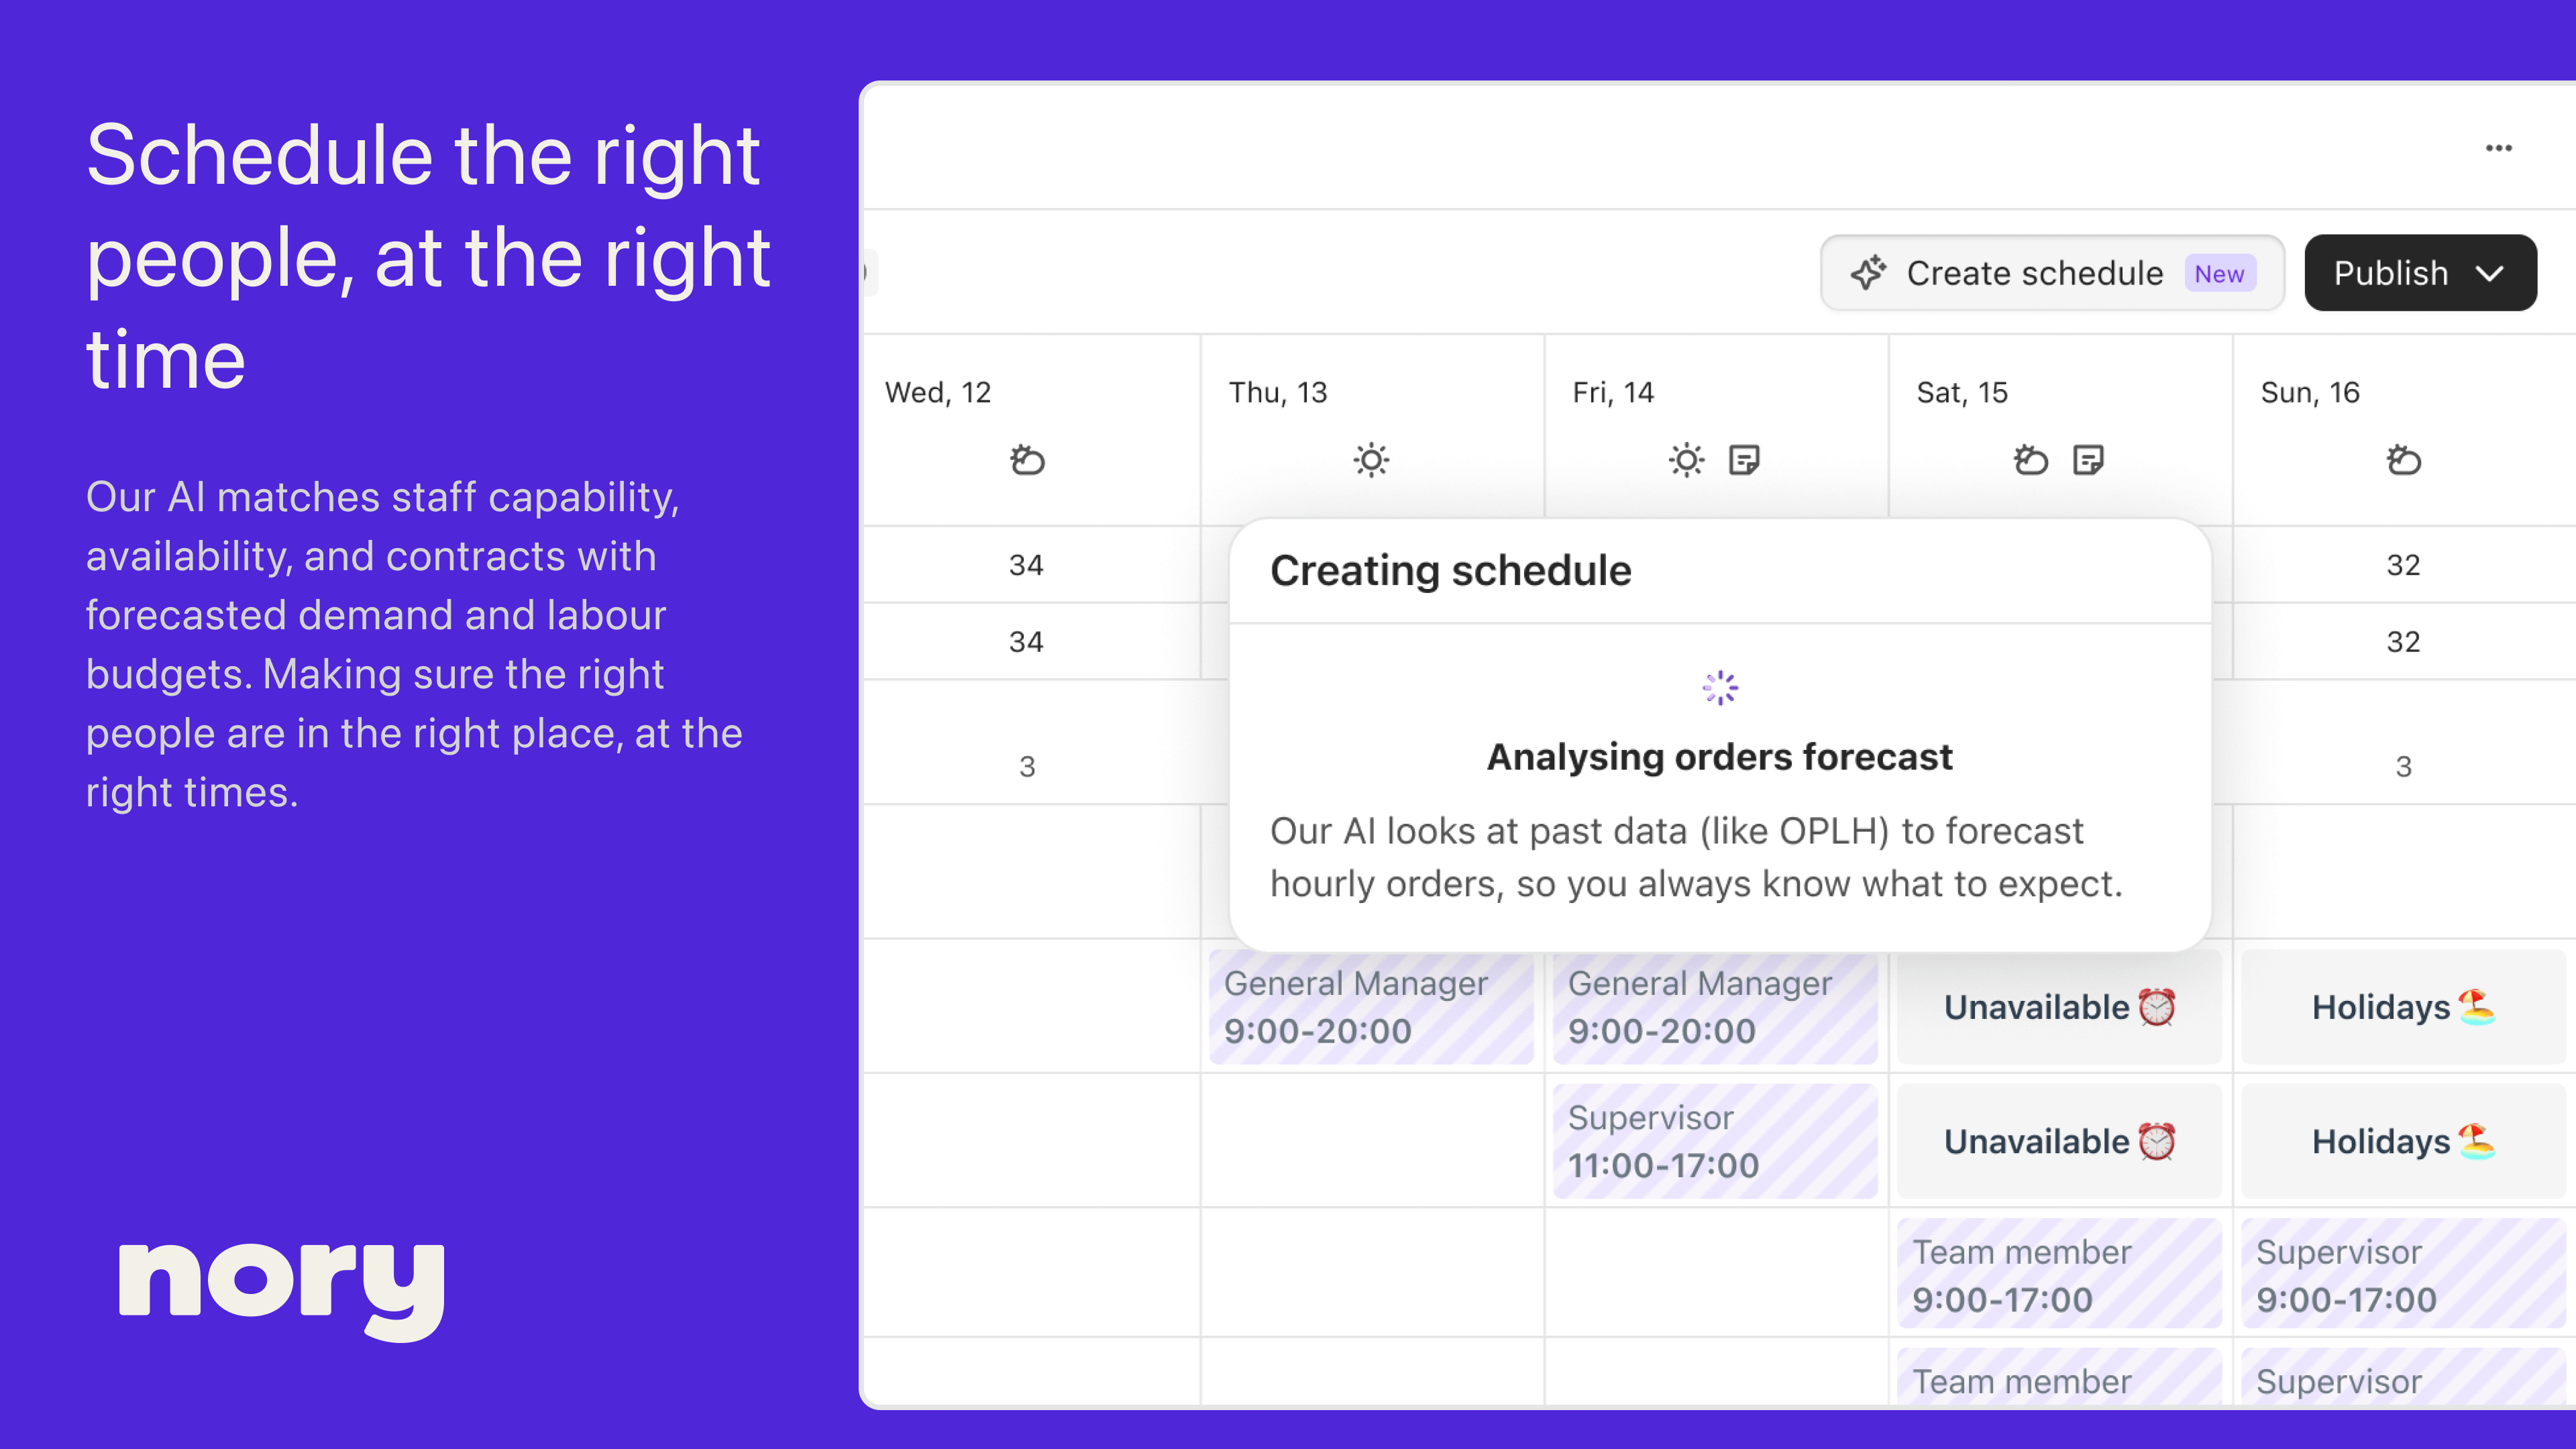Click the first Unavailable cell on Saturday
This screenshot has height=1449, width=2576.
(x=2058, y=1007)
